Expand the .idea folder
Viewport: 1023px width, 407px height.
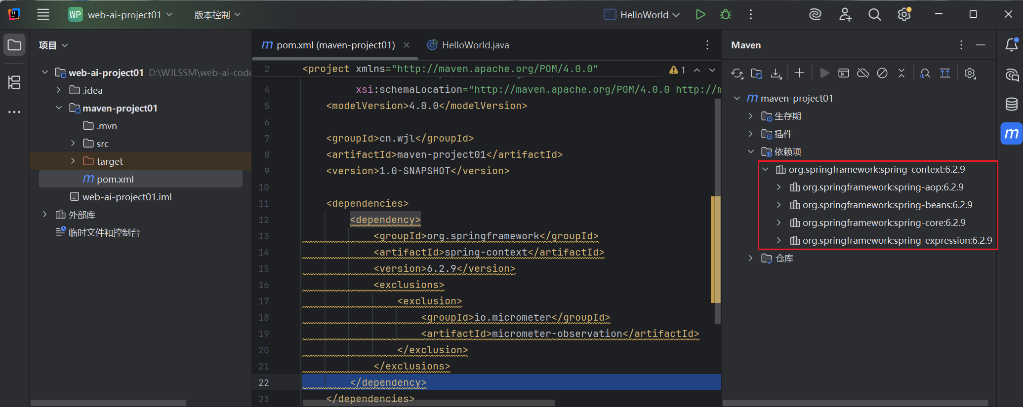click(59, 90)
